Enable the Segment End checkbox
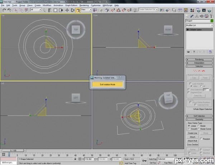 point(189,92)
